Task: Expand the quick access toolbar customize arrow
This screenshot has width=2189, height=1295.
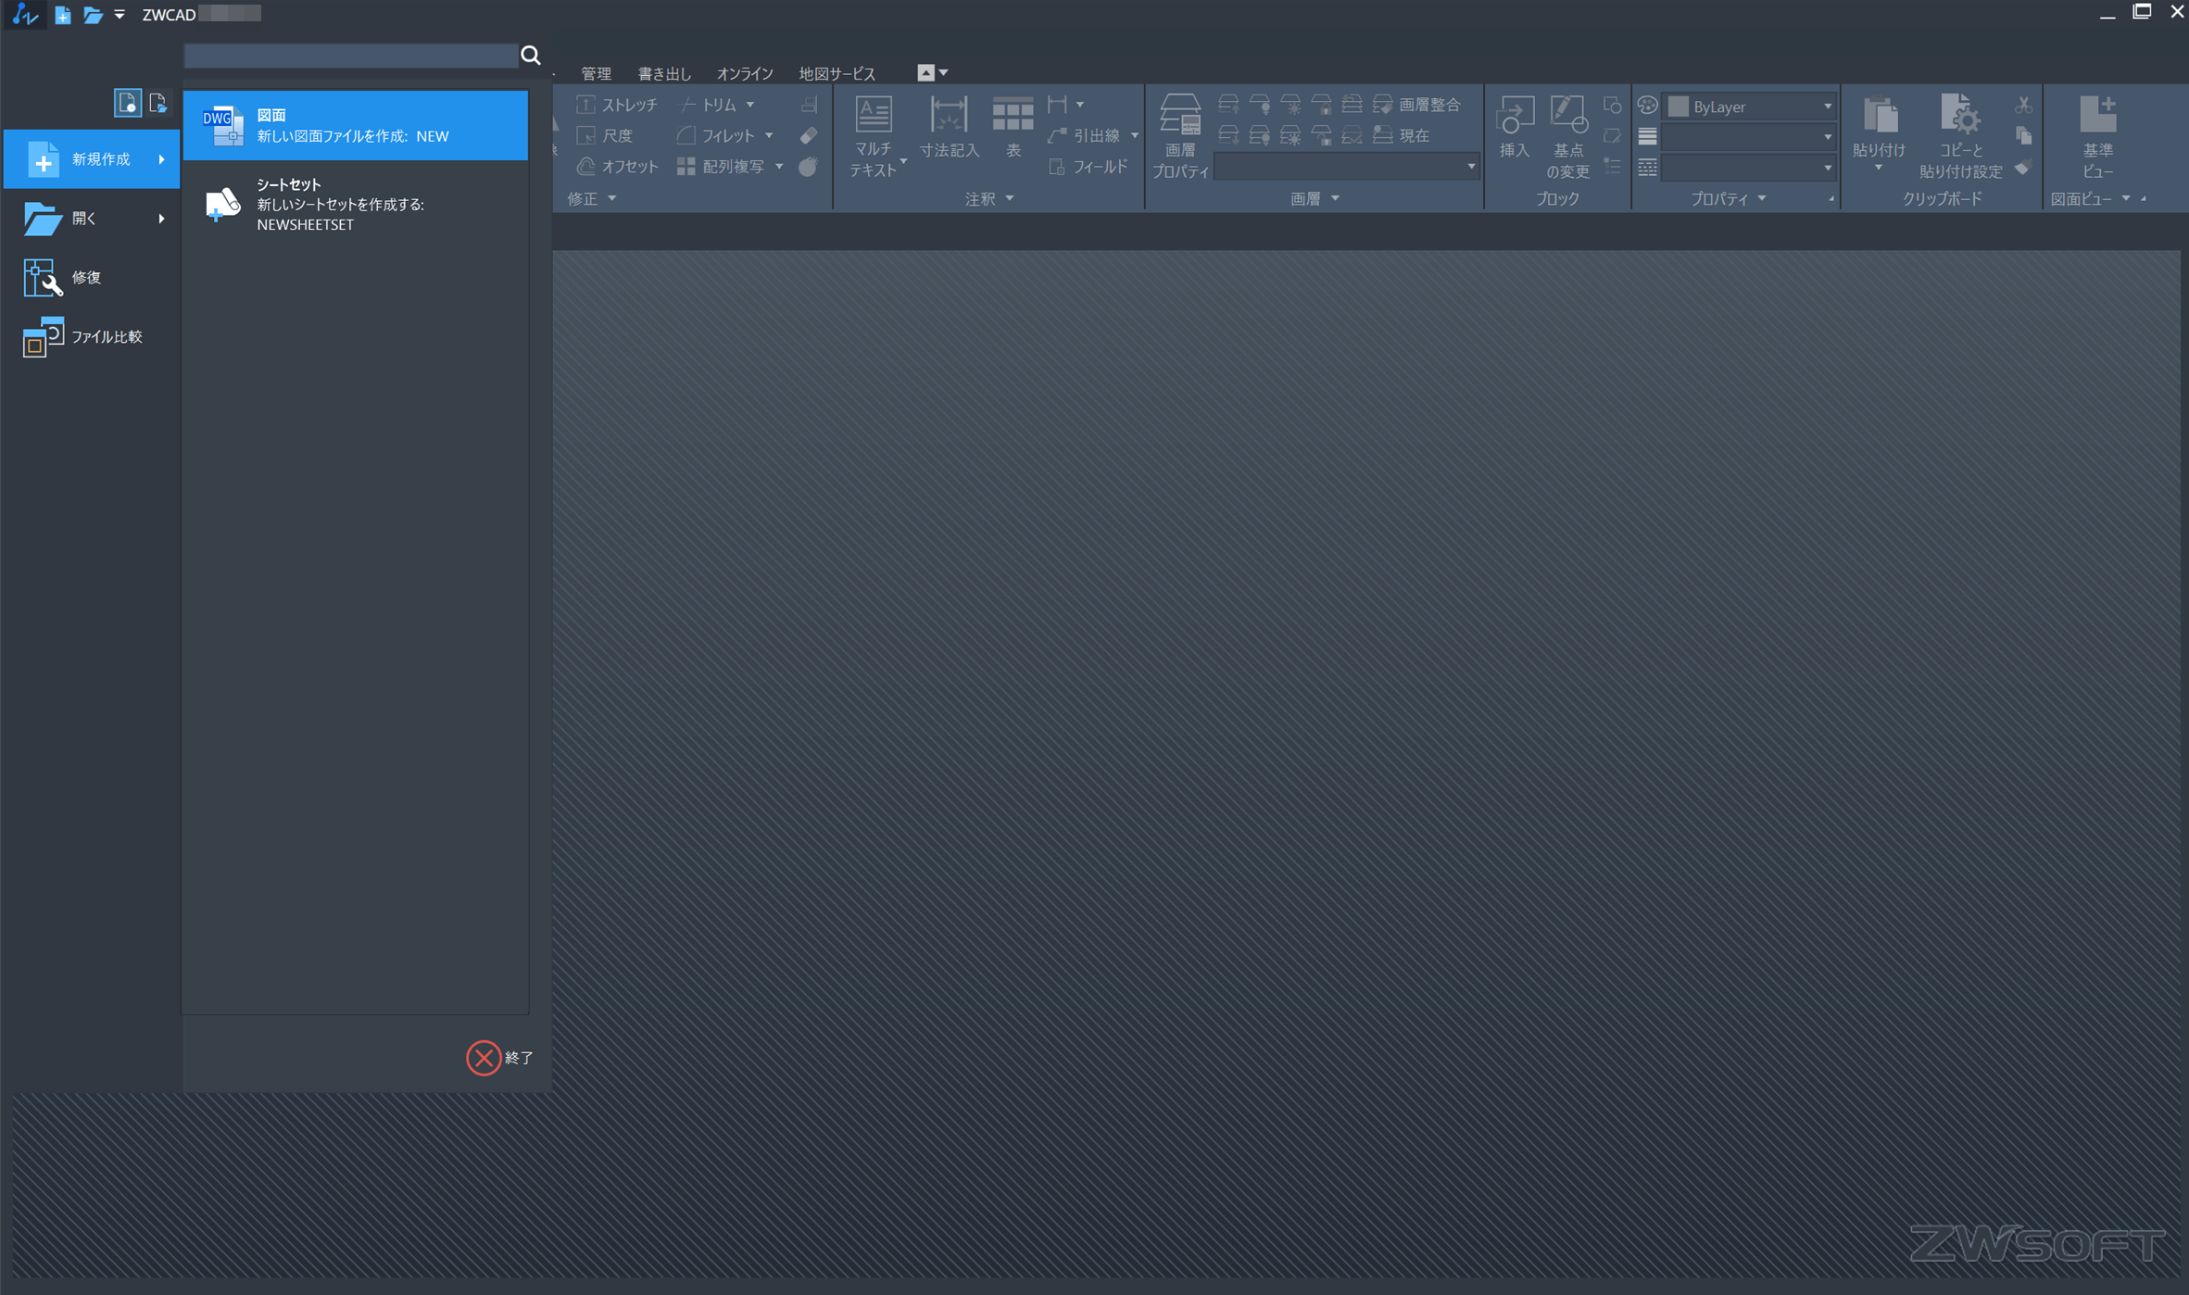Action: pos(120,15)
